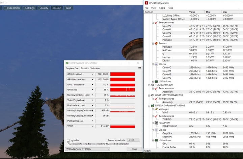Open the Sensor refresh rate dropdown
Viewport: 243px width, 159px height.
[x=133, y=140]
